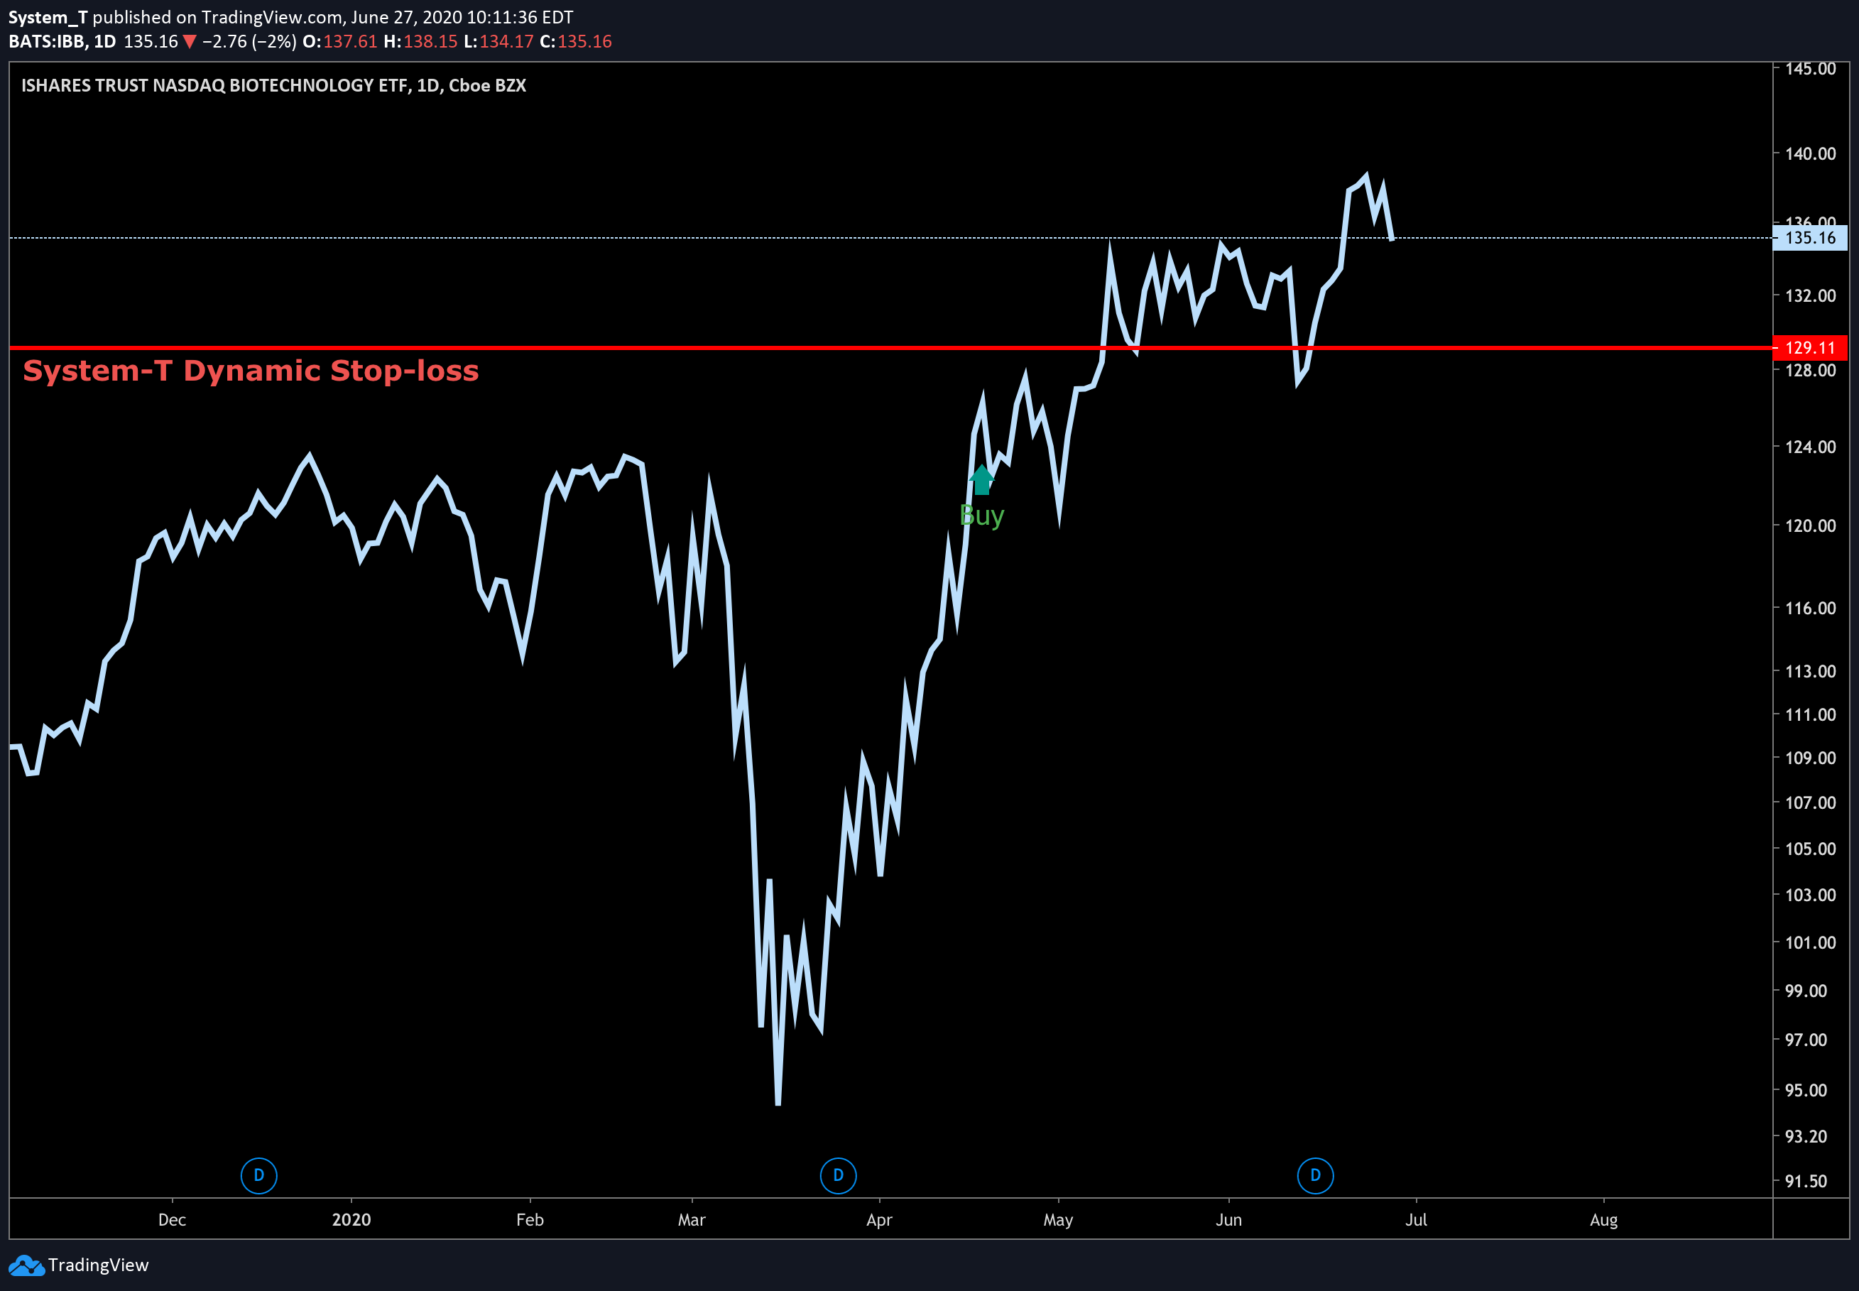Viewport: 1859px width, 1291px height.
Task: Click the TradingView cloud logo icon
Action: [x=26, y=1265]
